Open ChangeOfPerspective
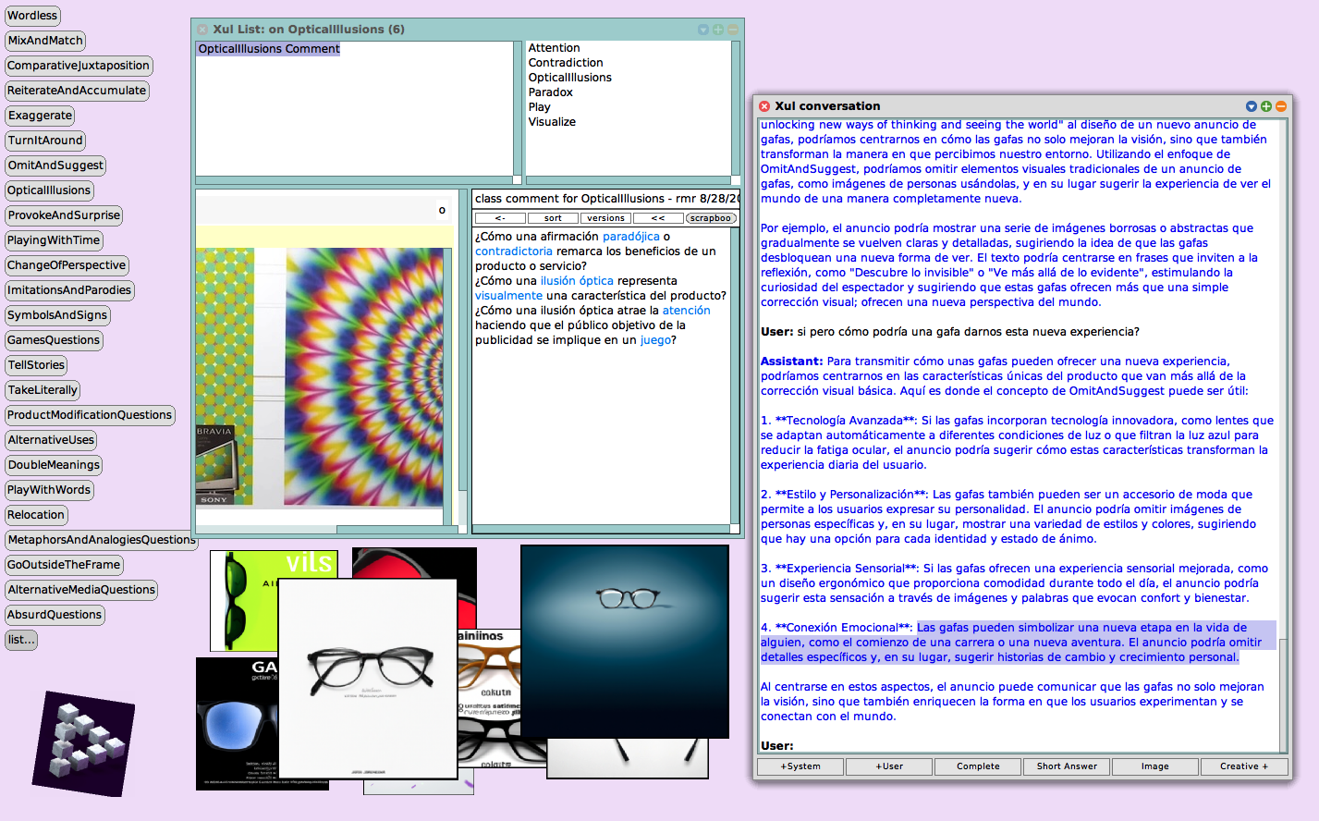1319x821 pixels. (67, 265)
